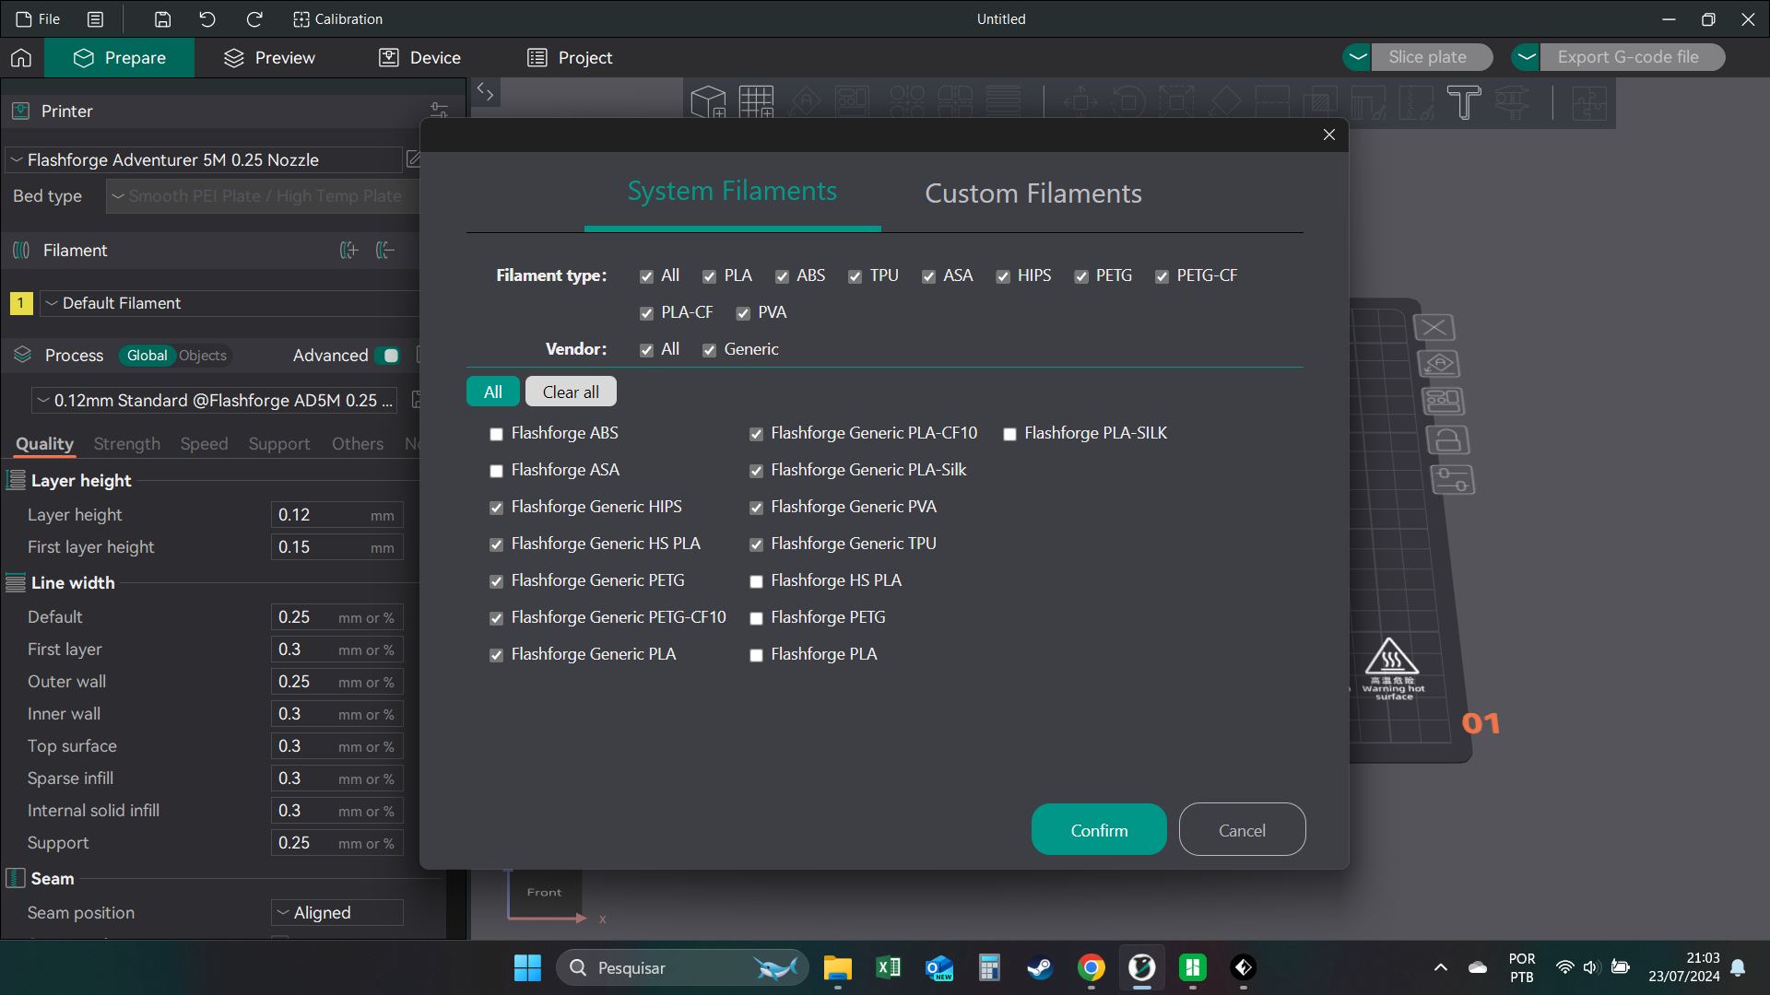The width and height of the screenshot is (1770, 995).
Task: Check the Flashforge HS PLA filament
Action: (x=756, y=581)
